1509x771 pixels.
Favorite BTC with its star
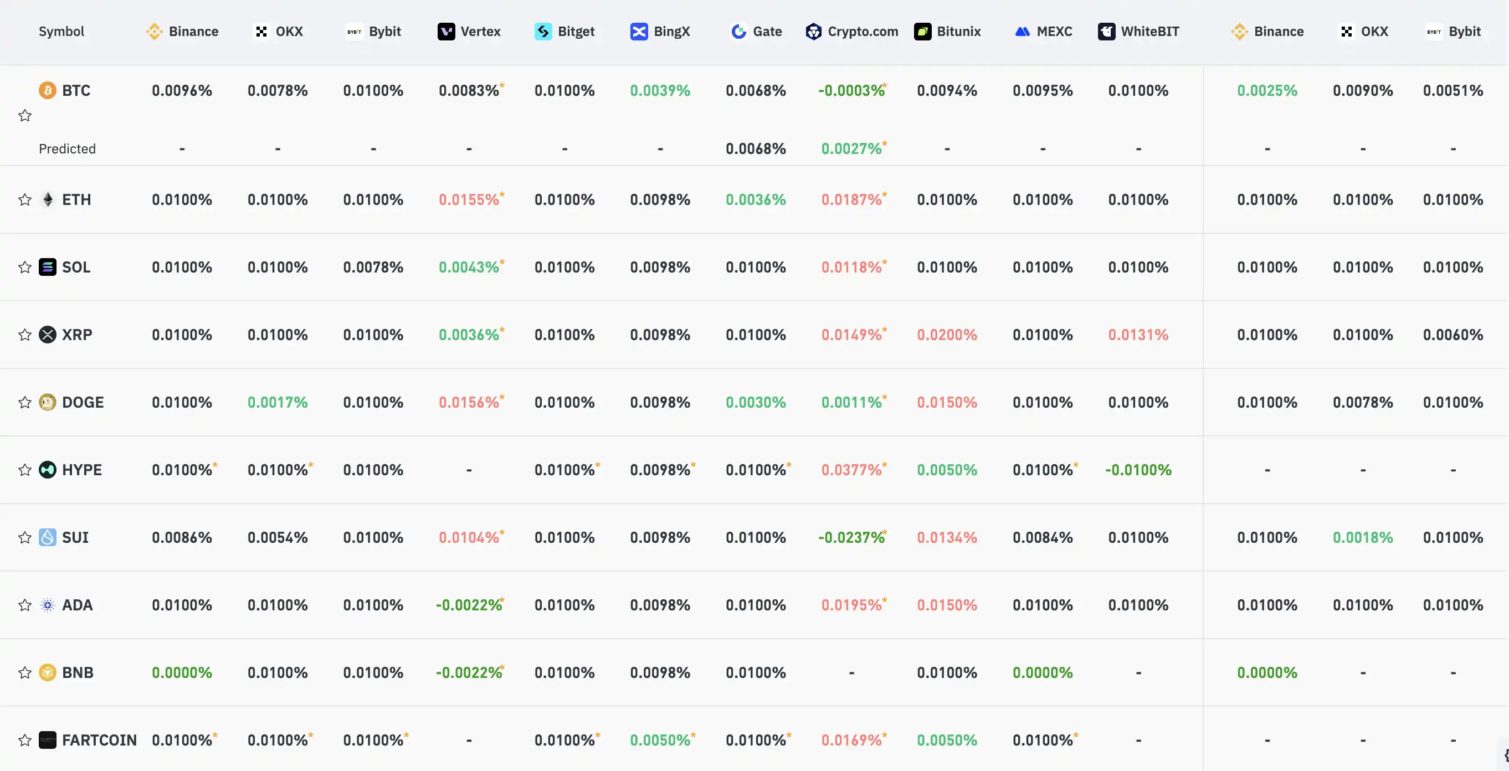pos(24,115)
